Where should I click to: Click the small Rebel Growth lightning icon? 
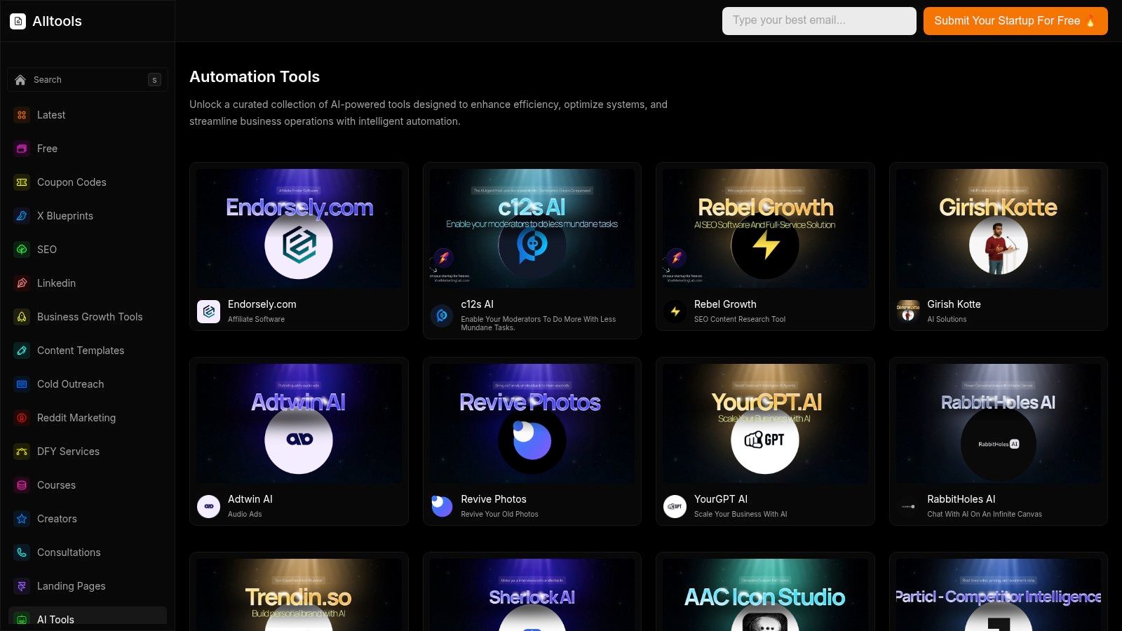pos(675,311)
